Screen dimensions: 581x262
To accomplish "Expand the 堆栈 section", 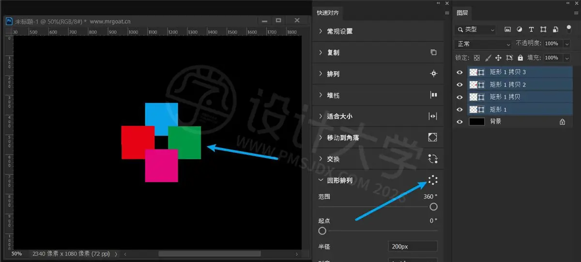I will [x=321, y=95].
